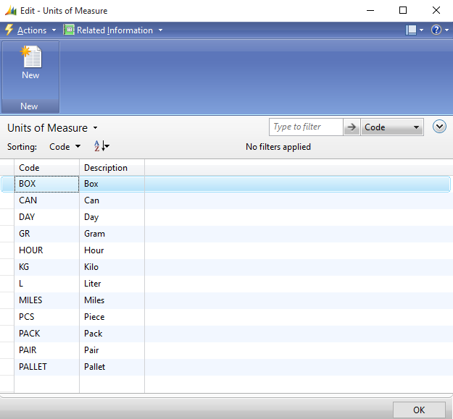Click the Actions lightning bolt icon
Screen dimensions: 453x419
click(x=9, y=30)
